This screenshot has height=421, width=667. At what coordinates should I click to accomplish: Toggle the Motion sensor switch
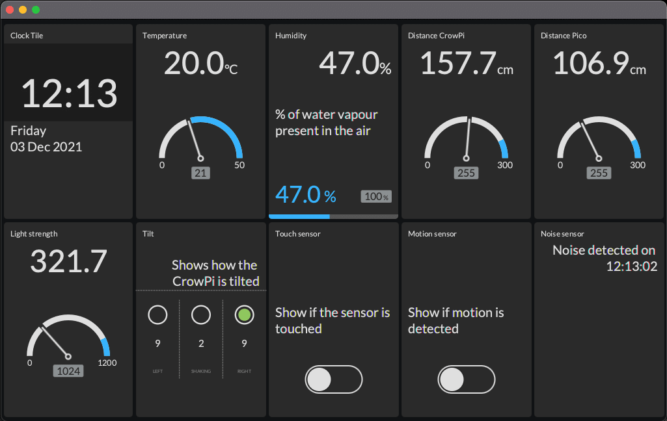tap(466, 379)
